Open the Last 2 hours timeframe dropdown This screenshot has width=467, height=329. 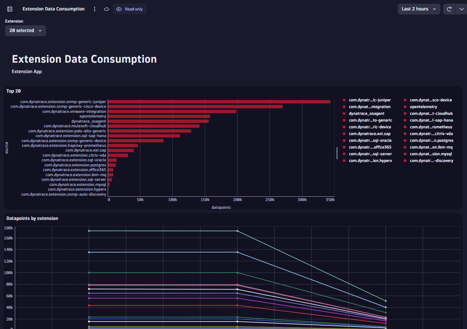click(x=419, y=9)
